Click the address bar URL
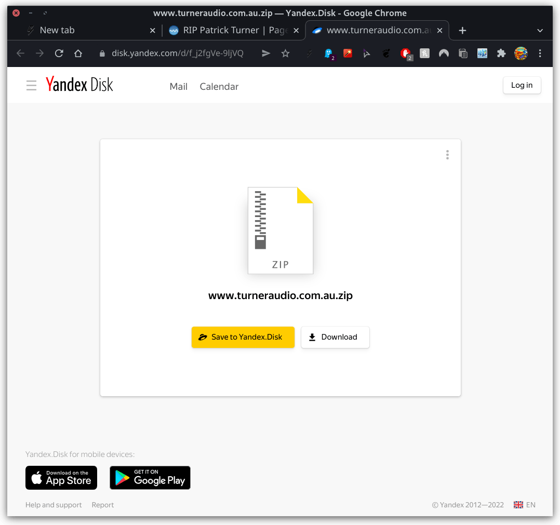This screenshot has height=525, width=560. point(178,53)
